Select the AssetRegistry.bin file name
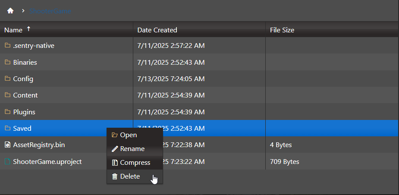 click(x=39, y=145)
